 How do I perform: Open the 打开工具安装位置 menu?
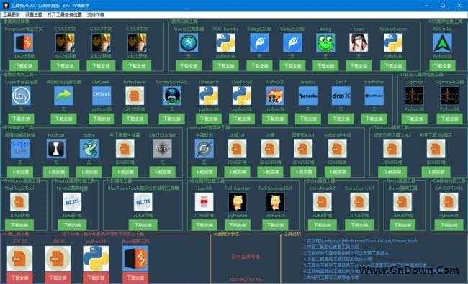[x=65, y=14]
